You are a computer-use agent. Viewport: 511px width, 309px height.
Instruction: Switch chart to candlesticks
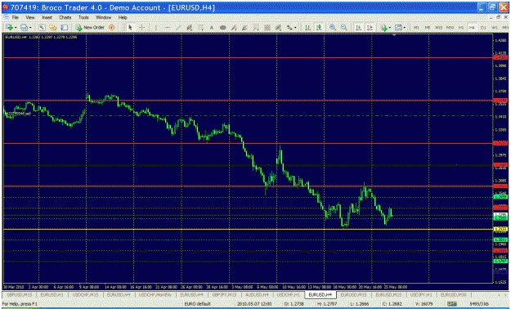point(319,28)
